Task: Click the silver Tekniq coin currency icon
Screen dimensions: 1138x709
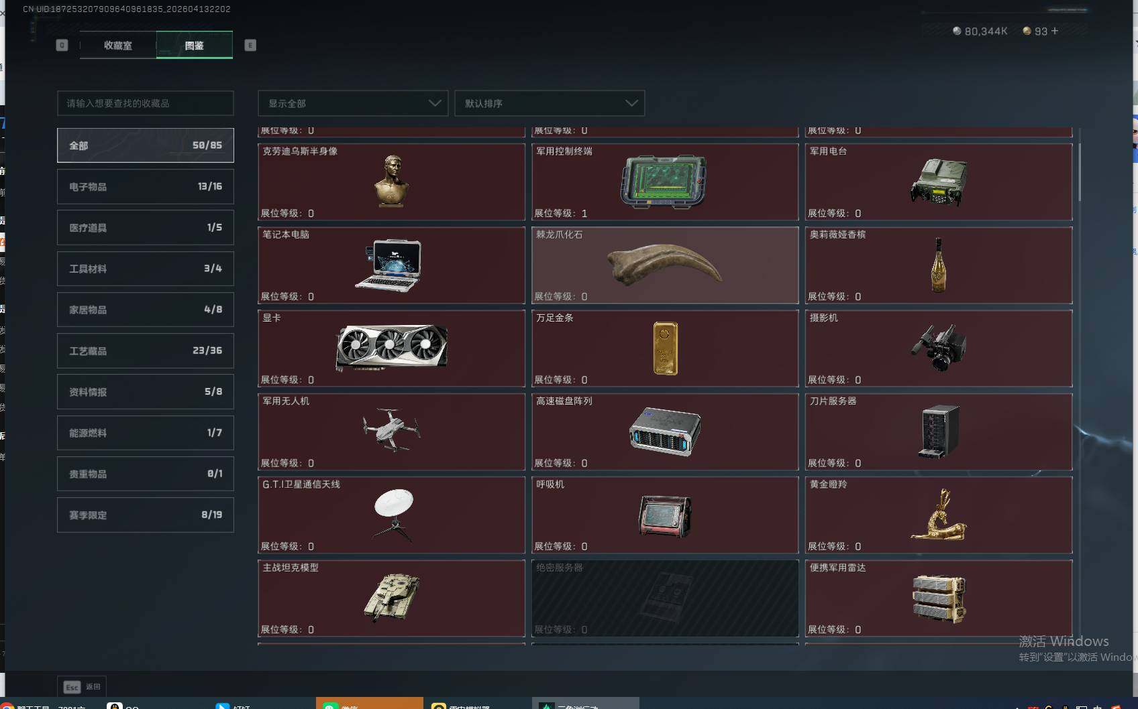Action: click(x=957, y=31)
